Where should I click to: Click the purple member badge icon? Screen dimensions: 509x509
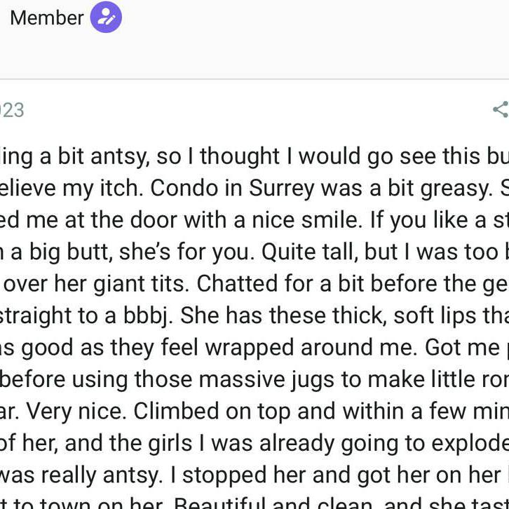(106, 18)
